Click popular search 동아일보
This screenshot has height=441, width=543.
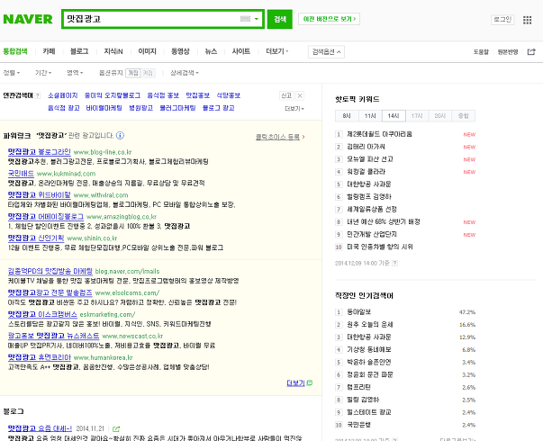pyautogui.click(x=358, y=312)
